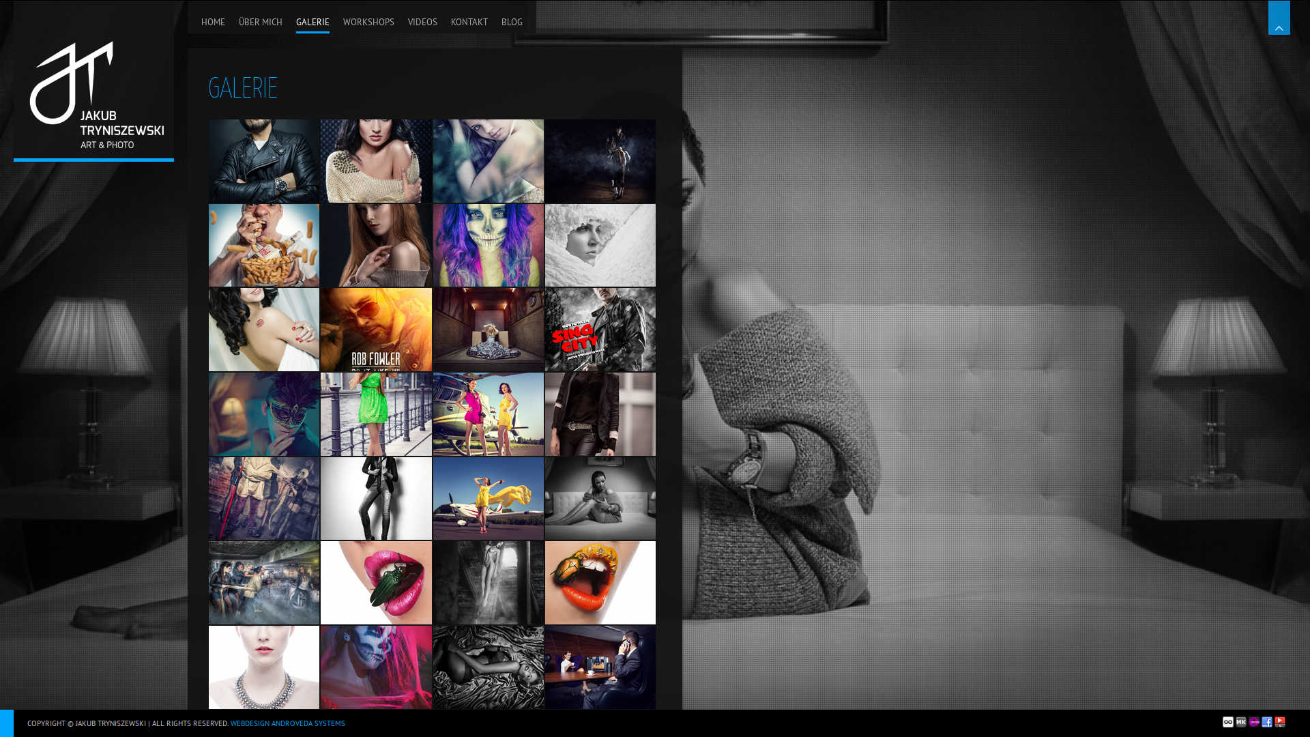Click the Jakub Tryniszewski logo

(x=94, y=96)
